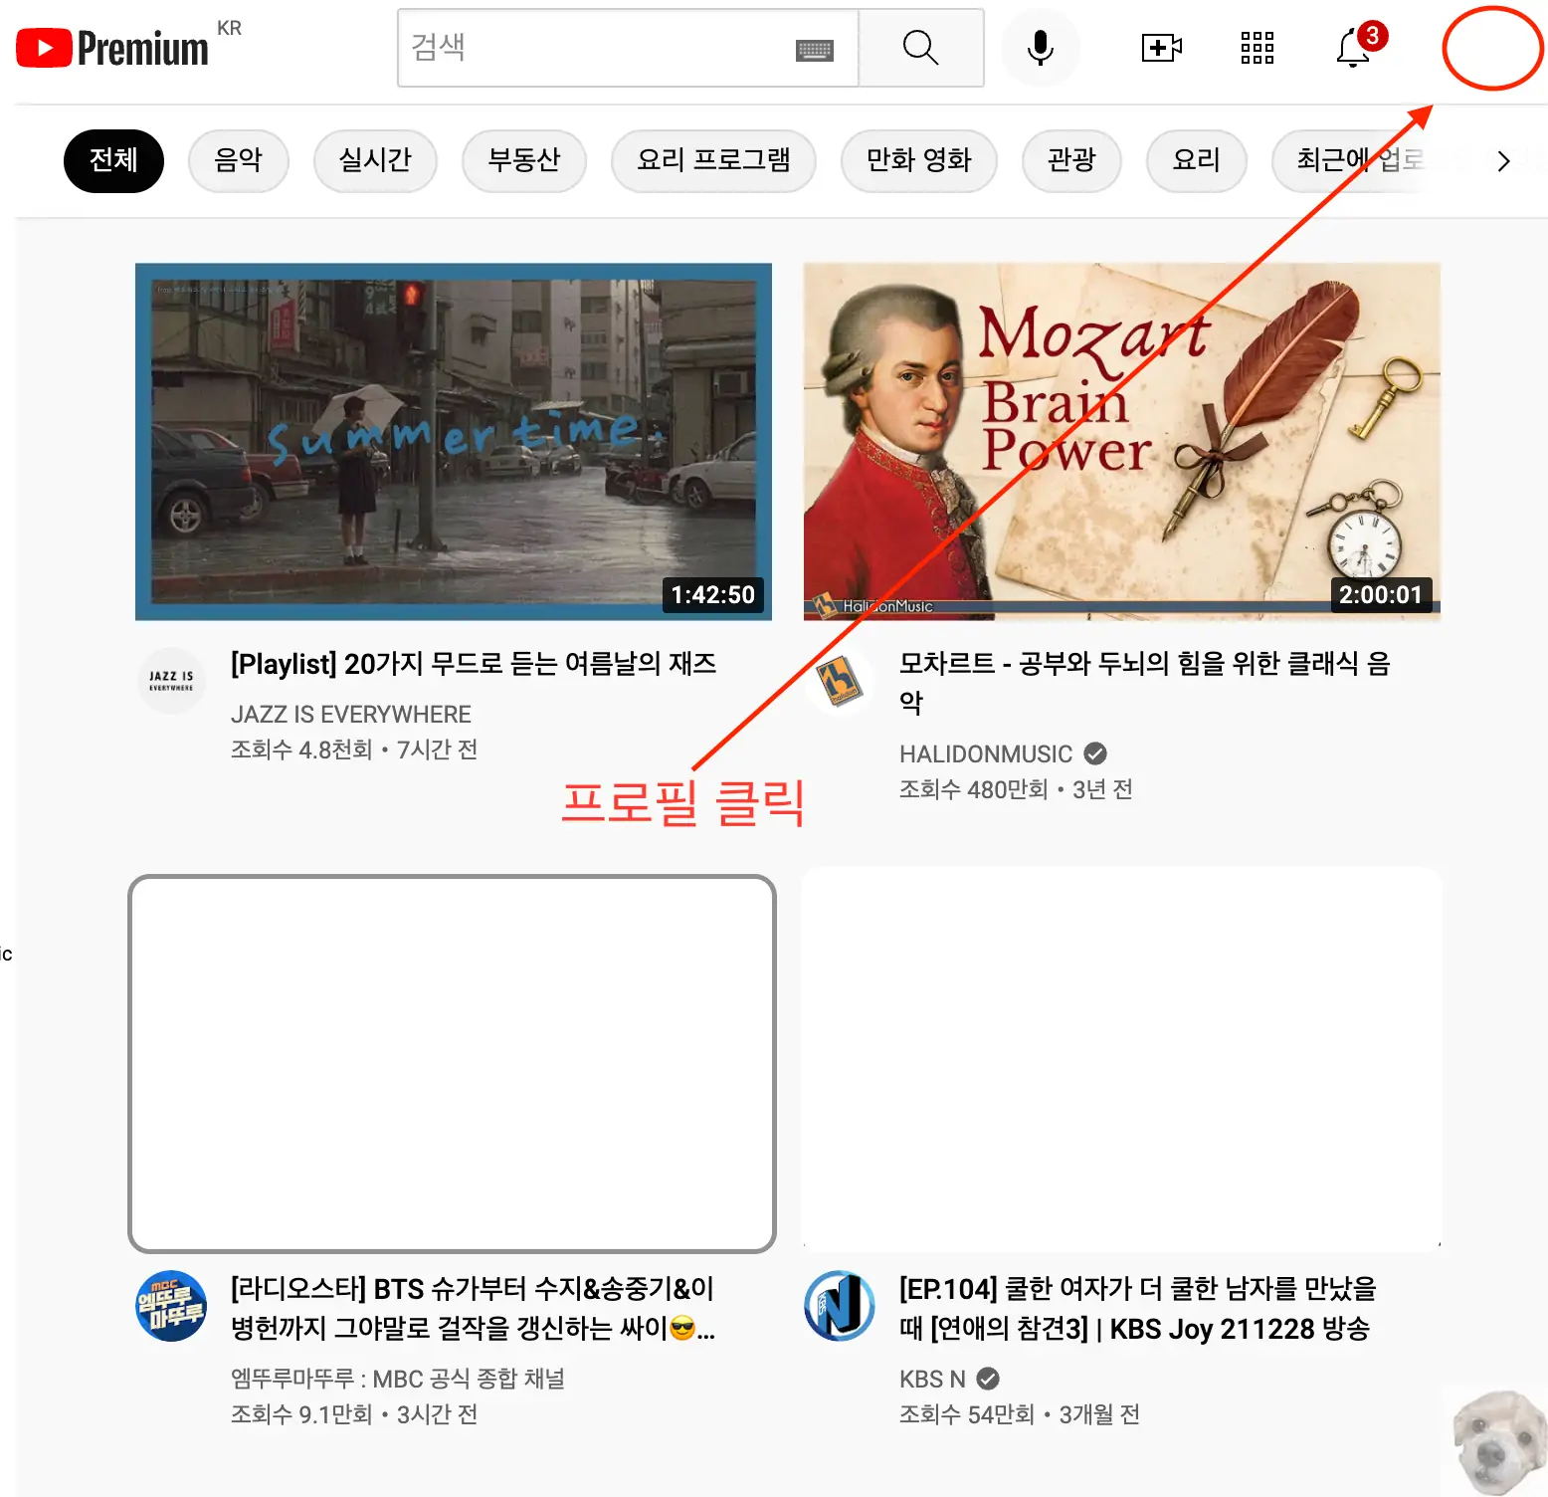This screenshot has height=1497, width=1548.
Task: Select the 전체 filter chip
Action: tap(112, 160)
